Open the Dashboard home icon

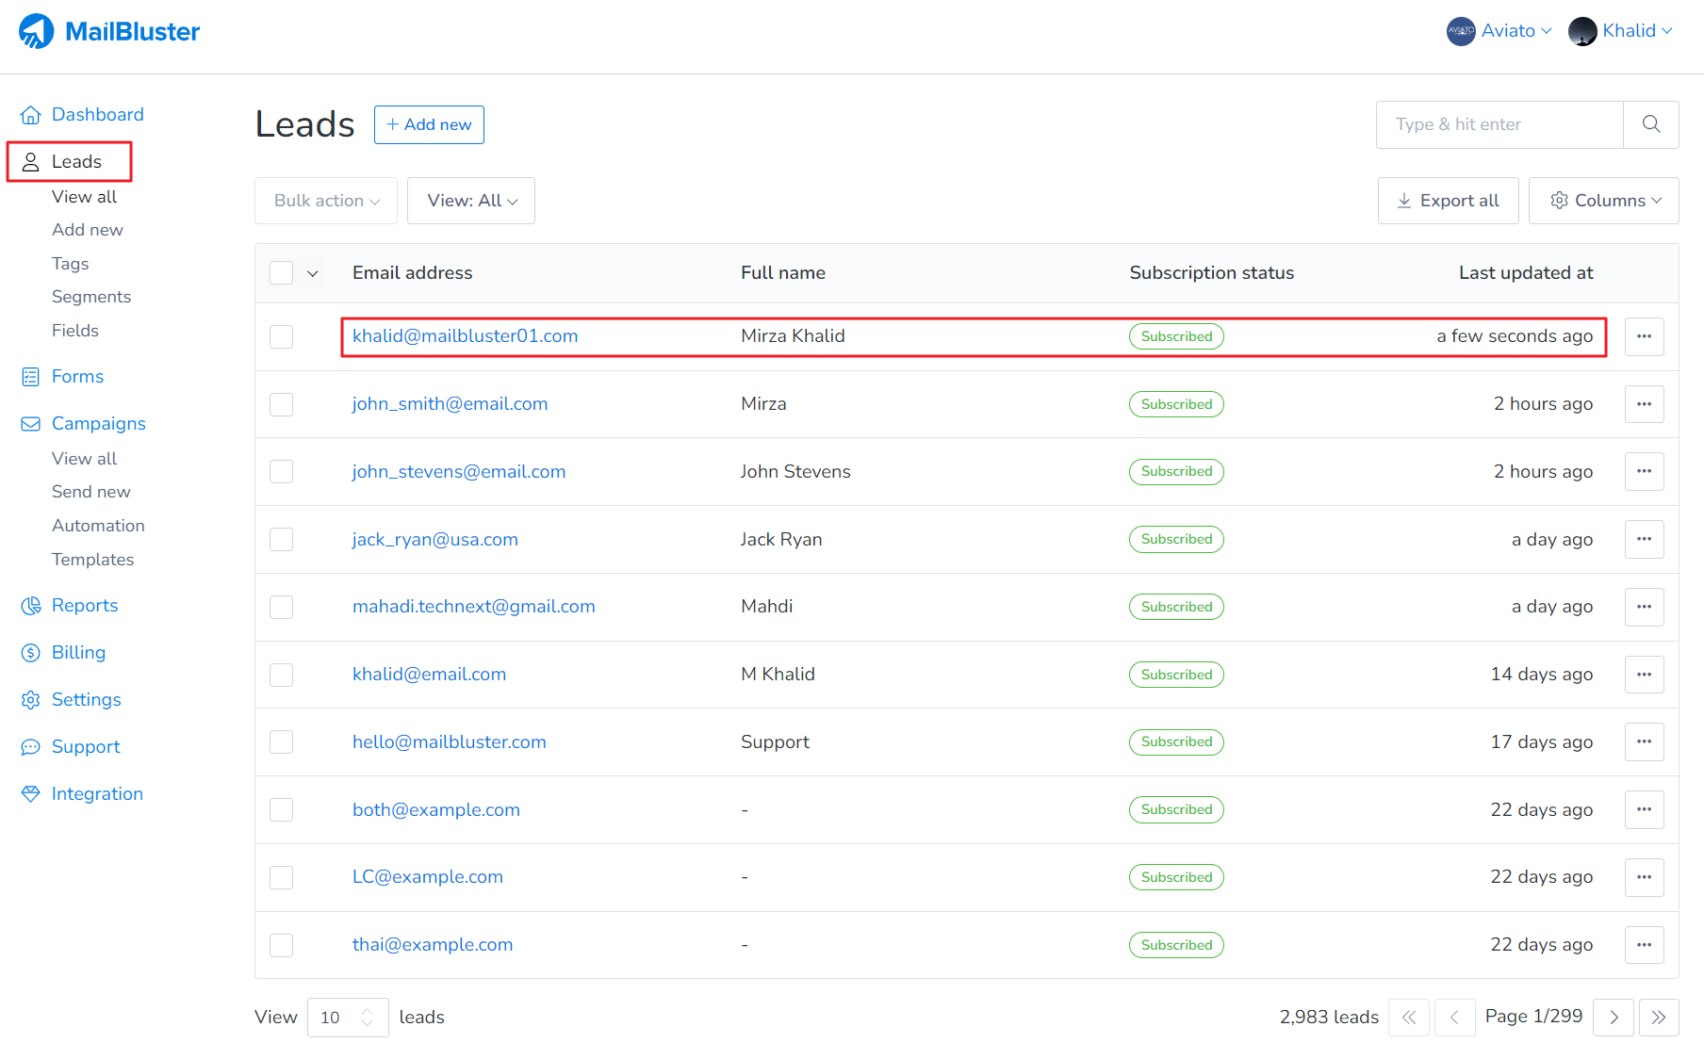[x=31, y=115]
